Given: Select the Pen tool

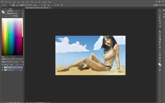Looking at the screenshot, I should (x=160, y=47).
